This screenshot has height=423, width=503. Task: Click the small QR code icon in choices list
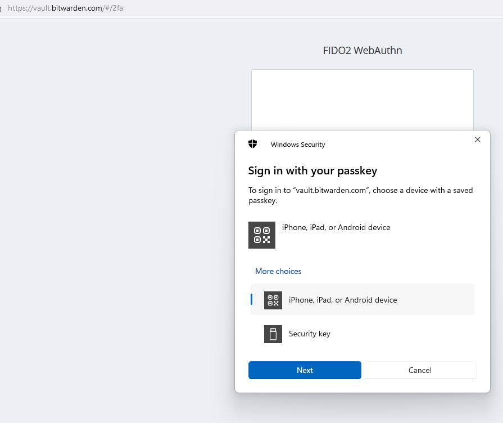pyautogui.click(x=273, y=300)
